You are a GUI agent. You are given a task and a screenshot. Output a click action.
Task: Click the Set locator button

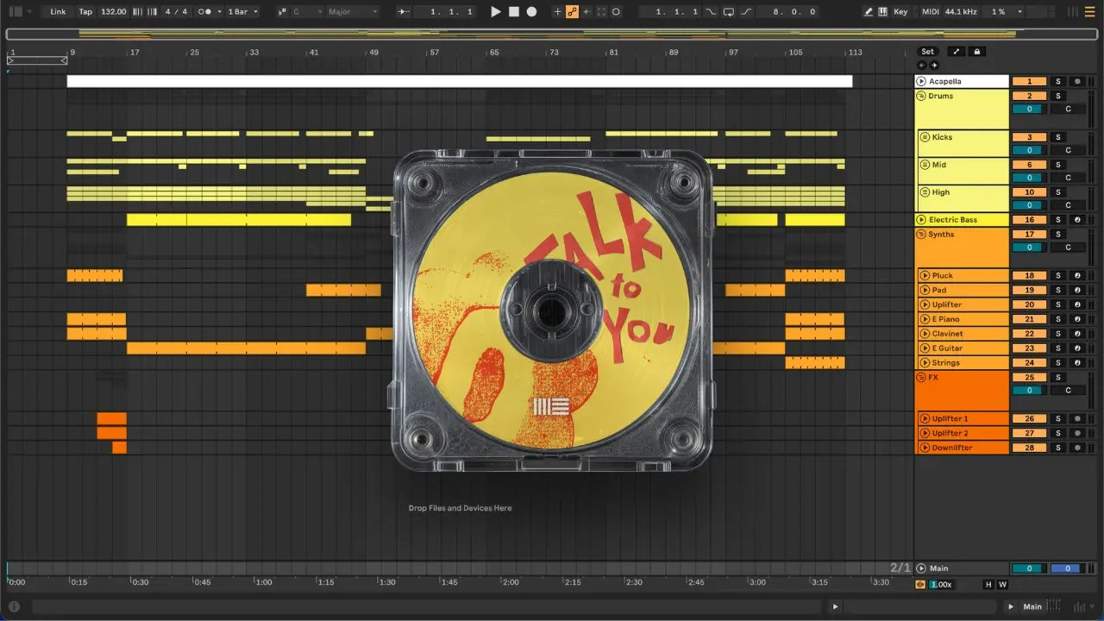pyautogui.click(x=927, y=52)
